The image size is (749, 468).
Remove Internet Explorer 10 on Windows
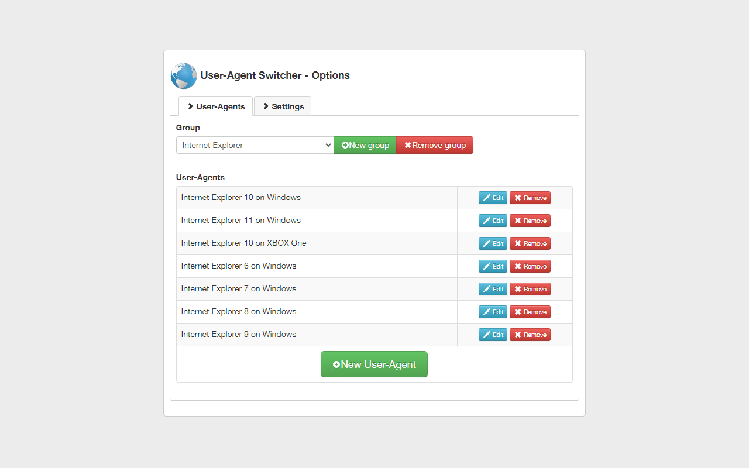click(530, 198)
